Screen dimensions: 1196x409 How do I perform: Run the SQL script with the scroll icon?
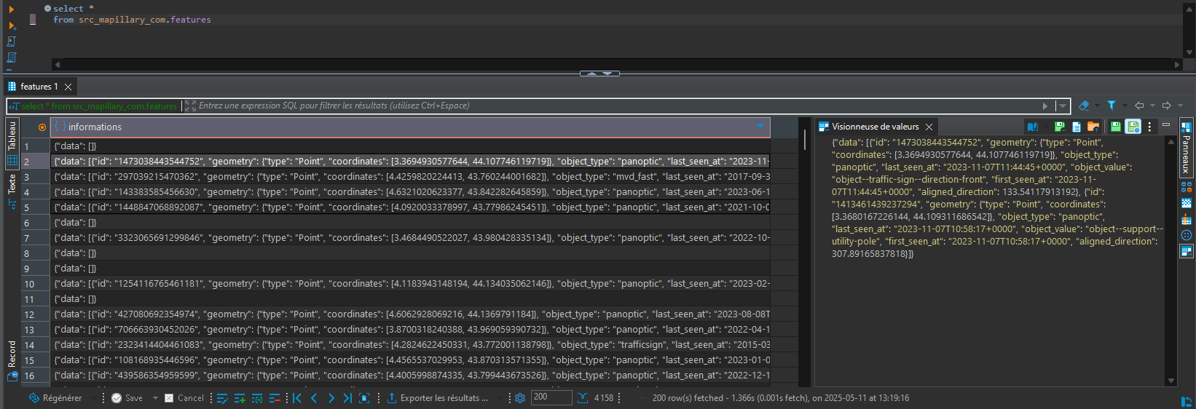click(11, 41)
